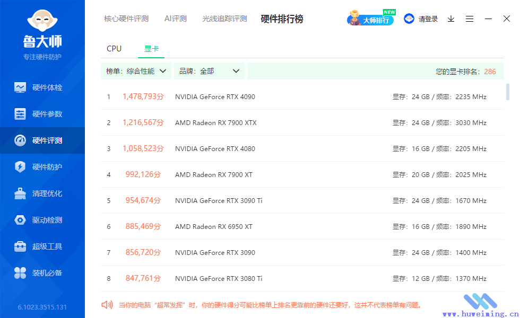Click the score 847,761分
Screen dimensions: 520x318
(x=143, y=278)
